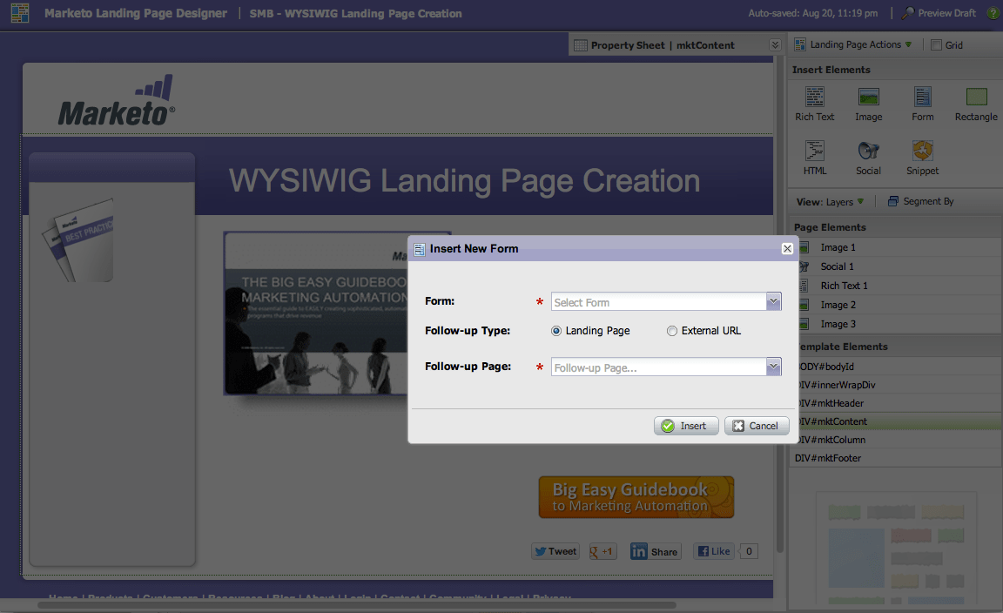Image resolution: width=1003 pixels, height=613 pixels.
Task: Cancel the Insert New Form dialog
Action: 756,426
